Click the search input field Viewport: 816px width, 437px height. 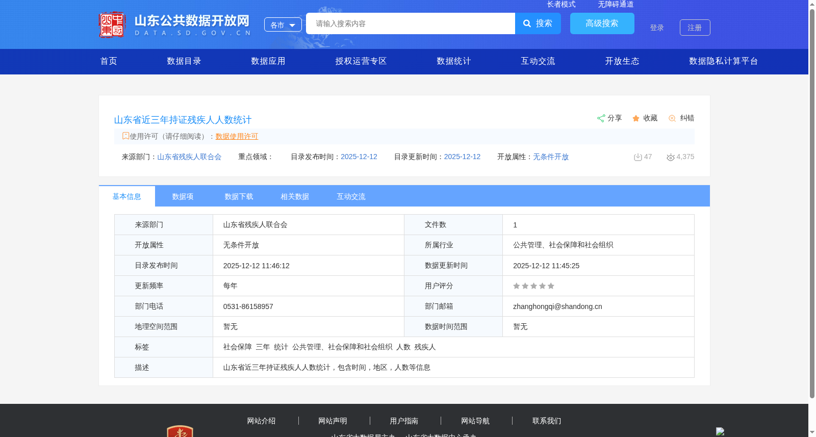point(411,23)
